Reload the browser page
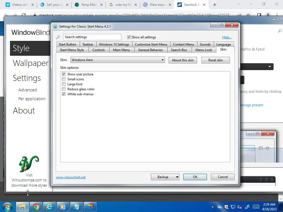The height and width of the screenshot is (212, 283). pyautogui.click(x=24, y=15)
